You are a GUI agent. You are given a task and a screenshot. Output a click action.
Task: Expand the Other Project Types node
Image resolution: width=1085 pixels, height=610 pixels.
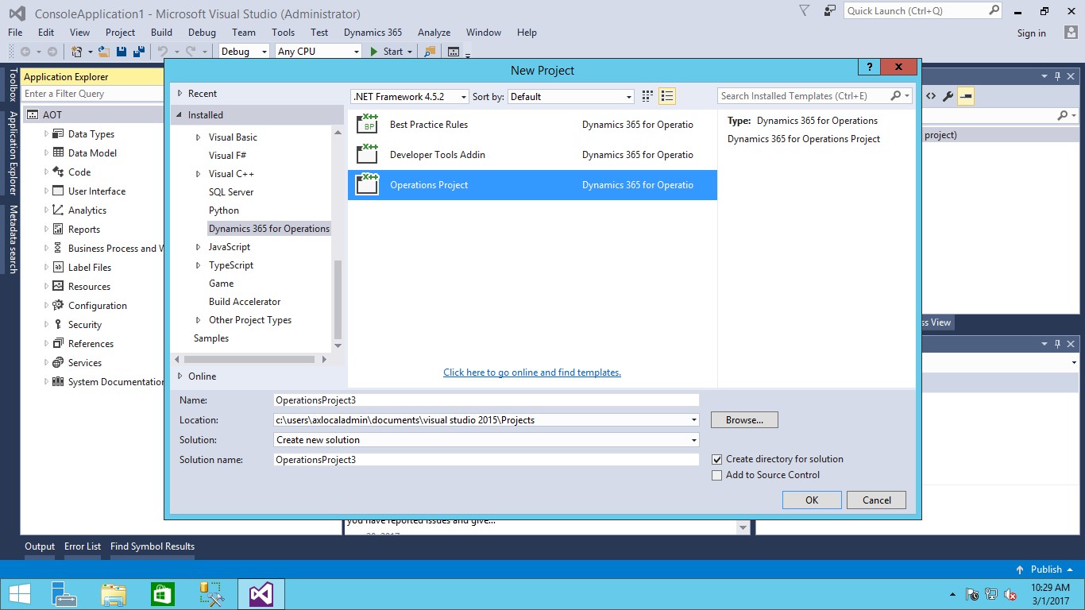(x=199, y=320)
